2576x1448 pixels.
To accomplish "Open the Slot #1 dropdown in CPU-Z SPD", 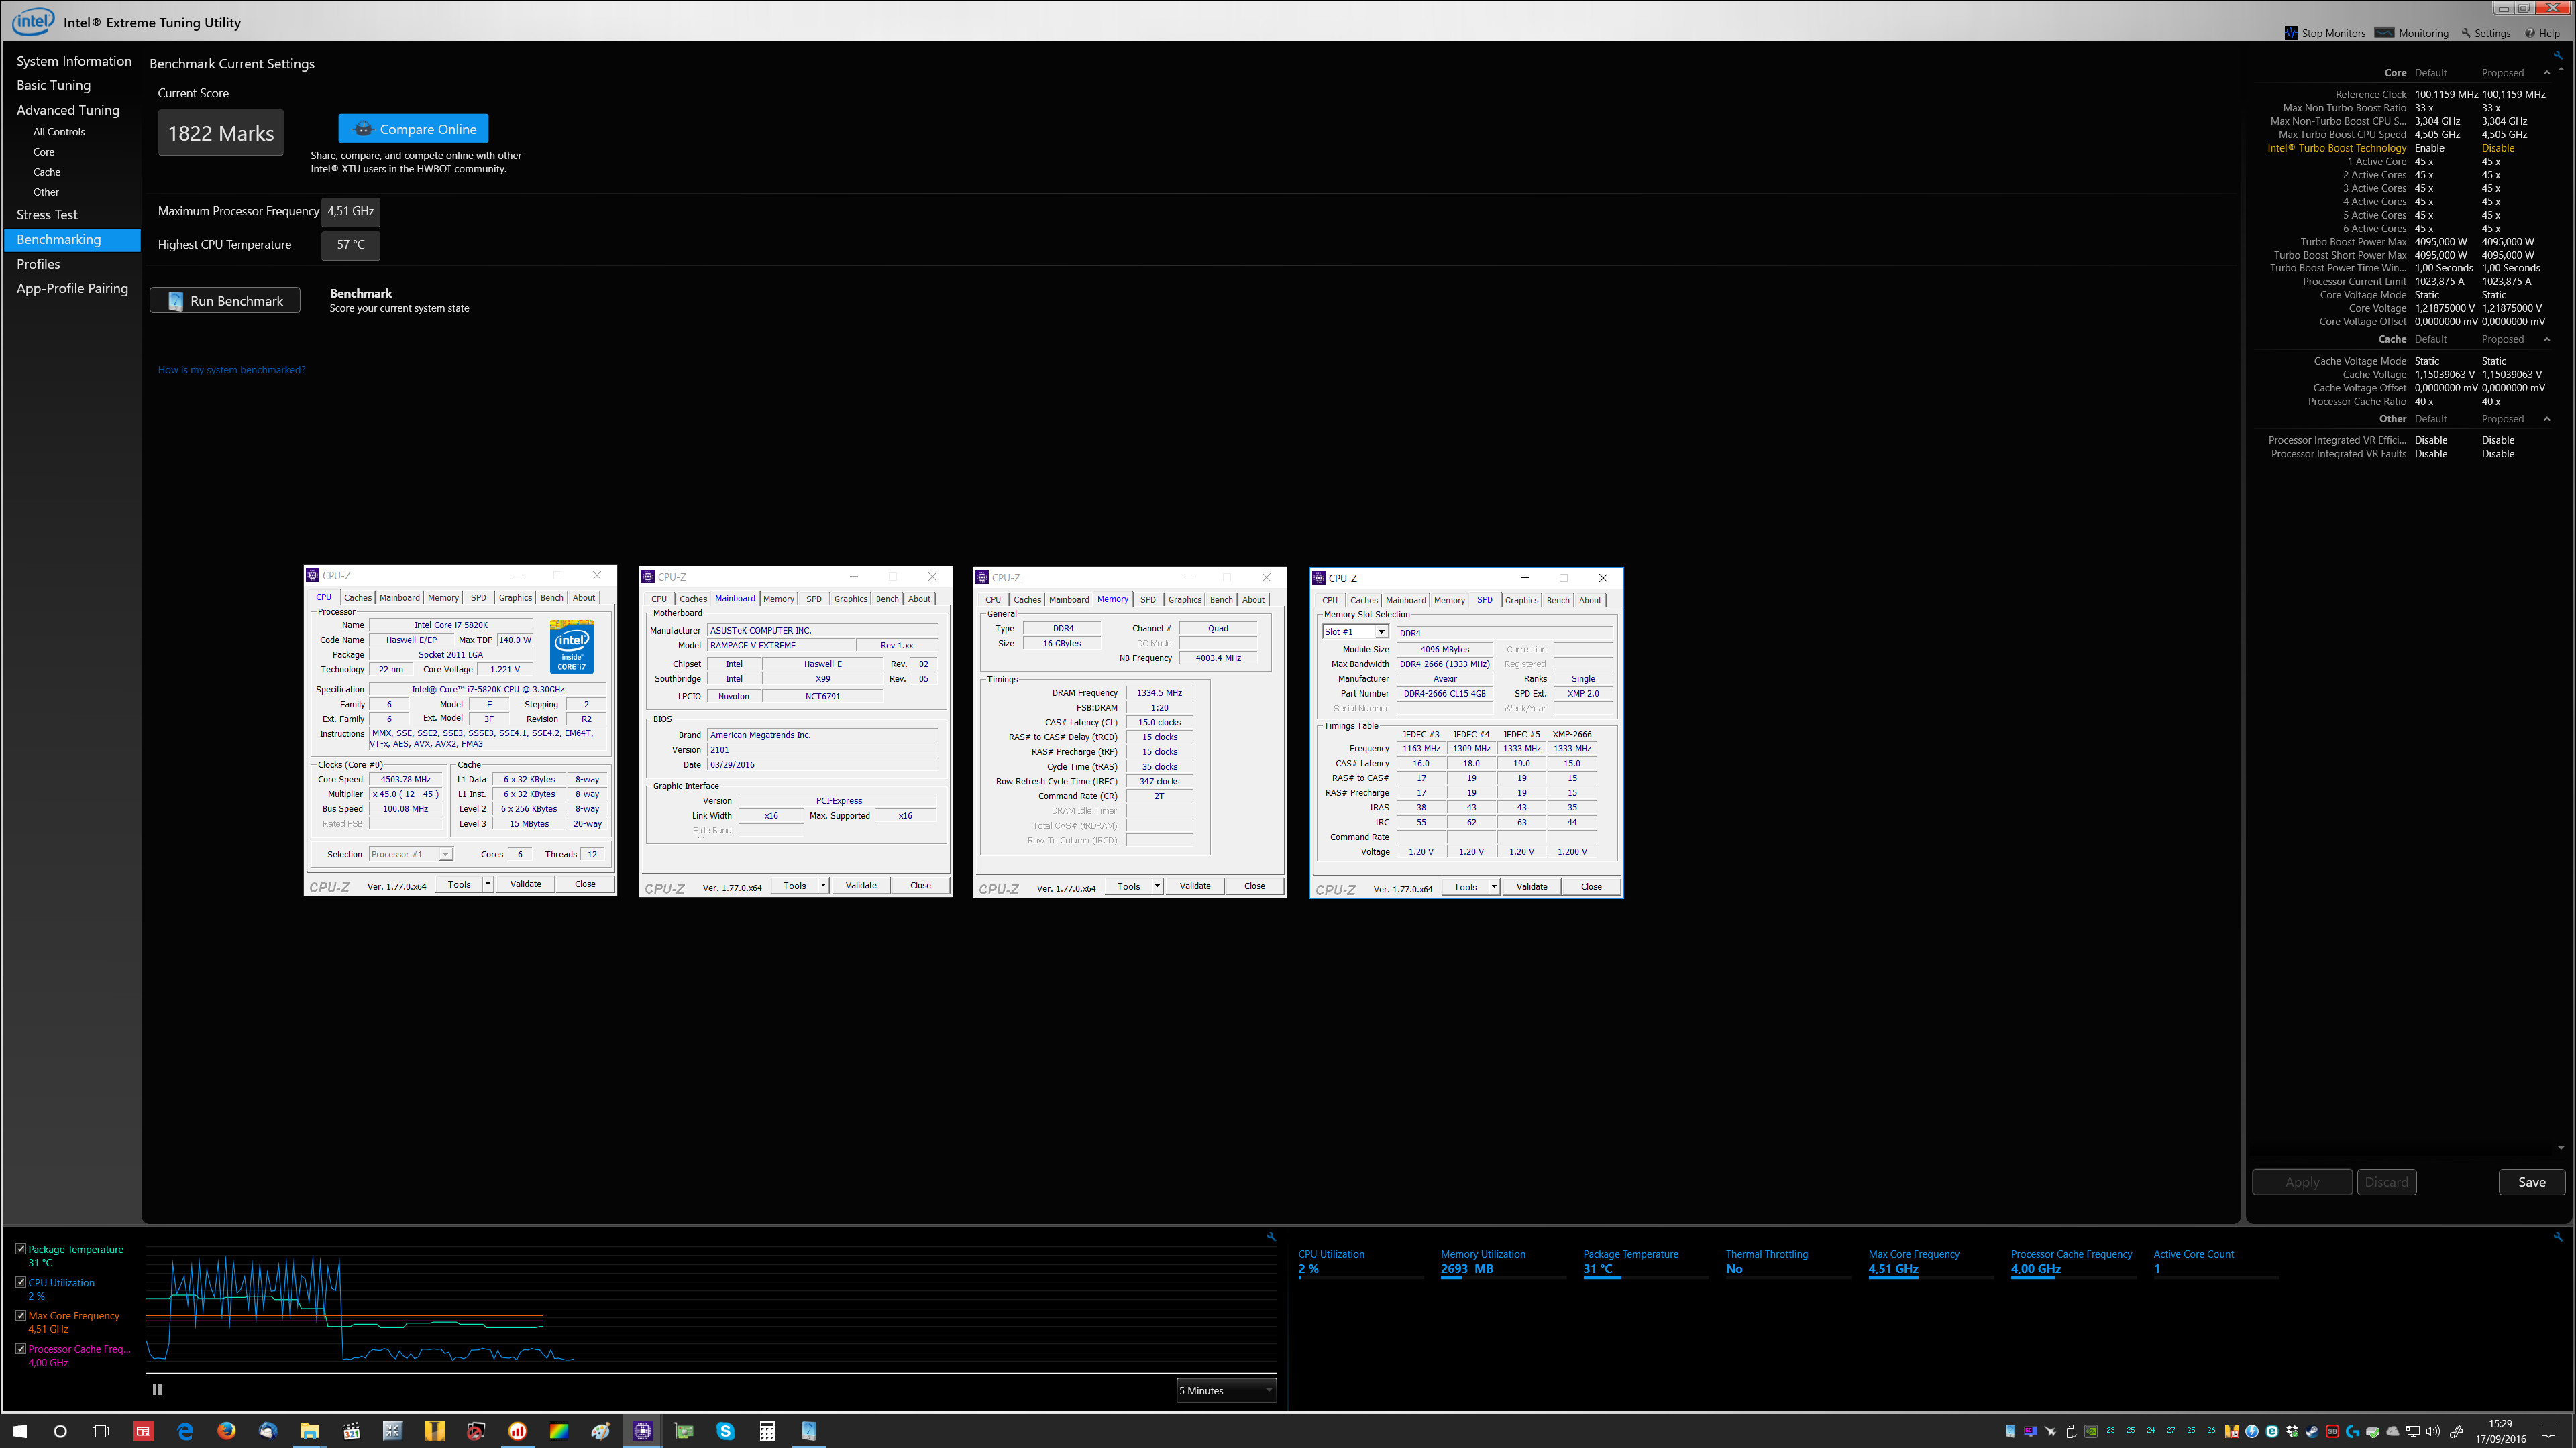I will click(x=1355, y=631).
